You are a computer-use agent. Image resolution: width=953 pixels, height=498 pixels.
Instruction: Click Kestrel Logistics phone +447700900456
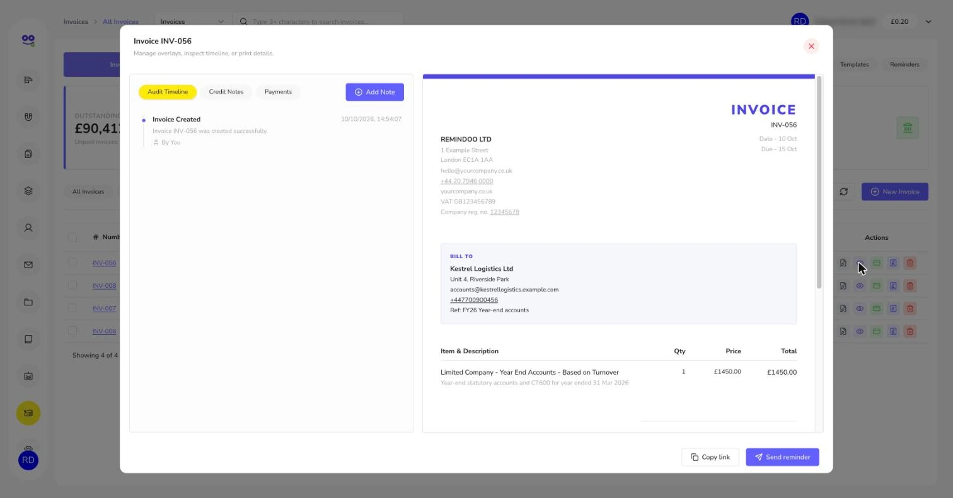pyautogui.click(x=474, y=300)
